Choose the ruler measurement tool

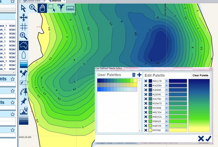click(x=70, y=8)
